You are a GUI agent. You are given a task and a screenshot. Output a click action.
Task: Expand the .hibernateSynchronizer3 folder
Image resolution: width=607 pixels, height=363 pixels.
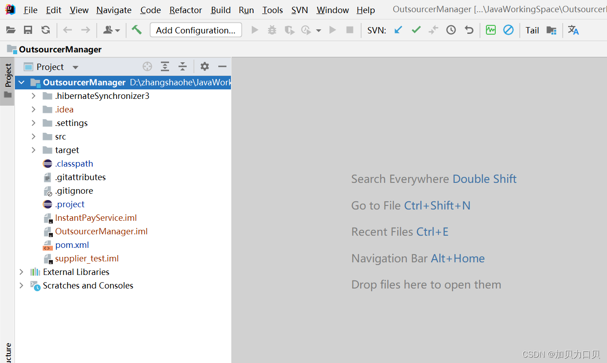(x=33, y=96)
